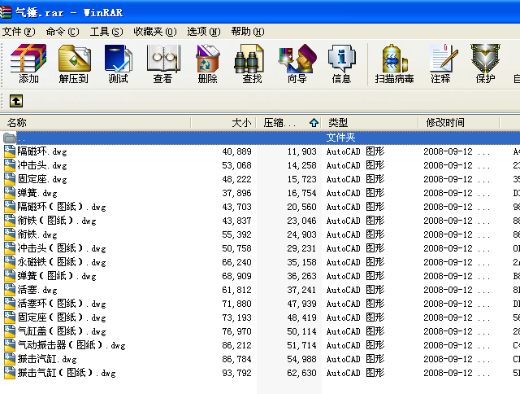The width and height of the screenshot is (520, 394).
Task: Click the parent folder icon in list
Action: pos(9,138)
